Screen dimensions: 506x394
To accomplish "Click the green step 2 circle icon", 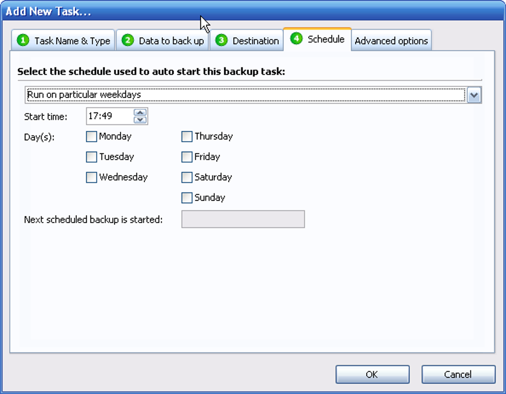I will 127,41.
